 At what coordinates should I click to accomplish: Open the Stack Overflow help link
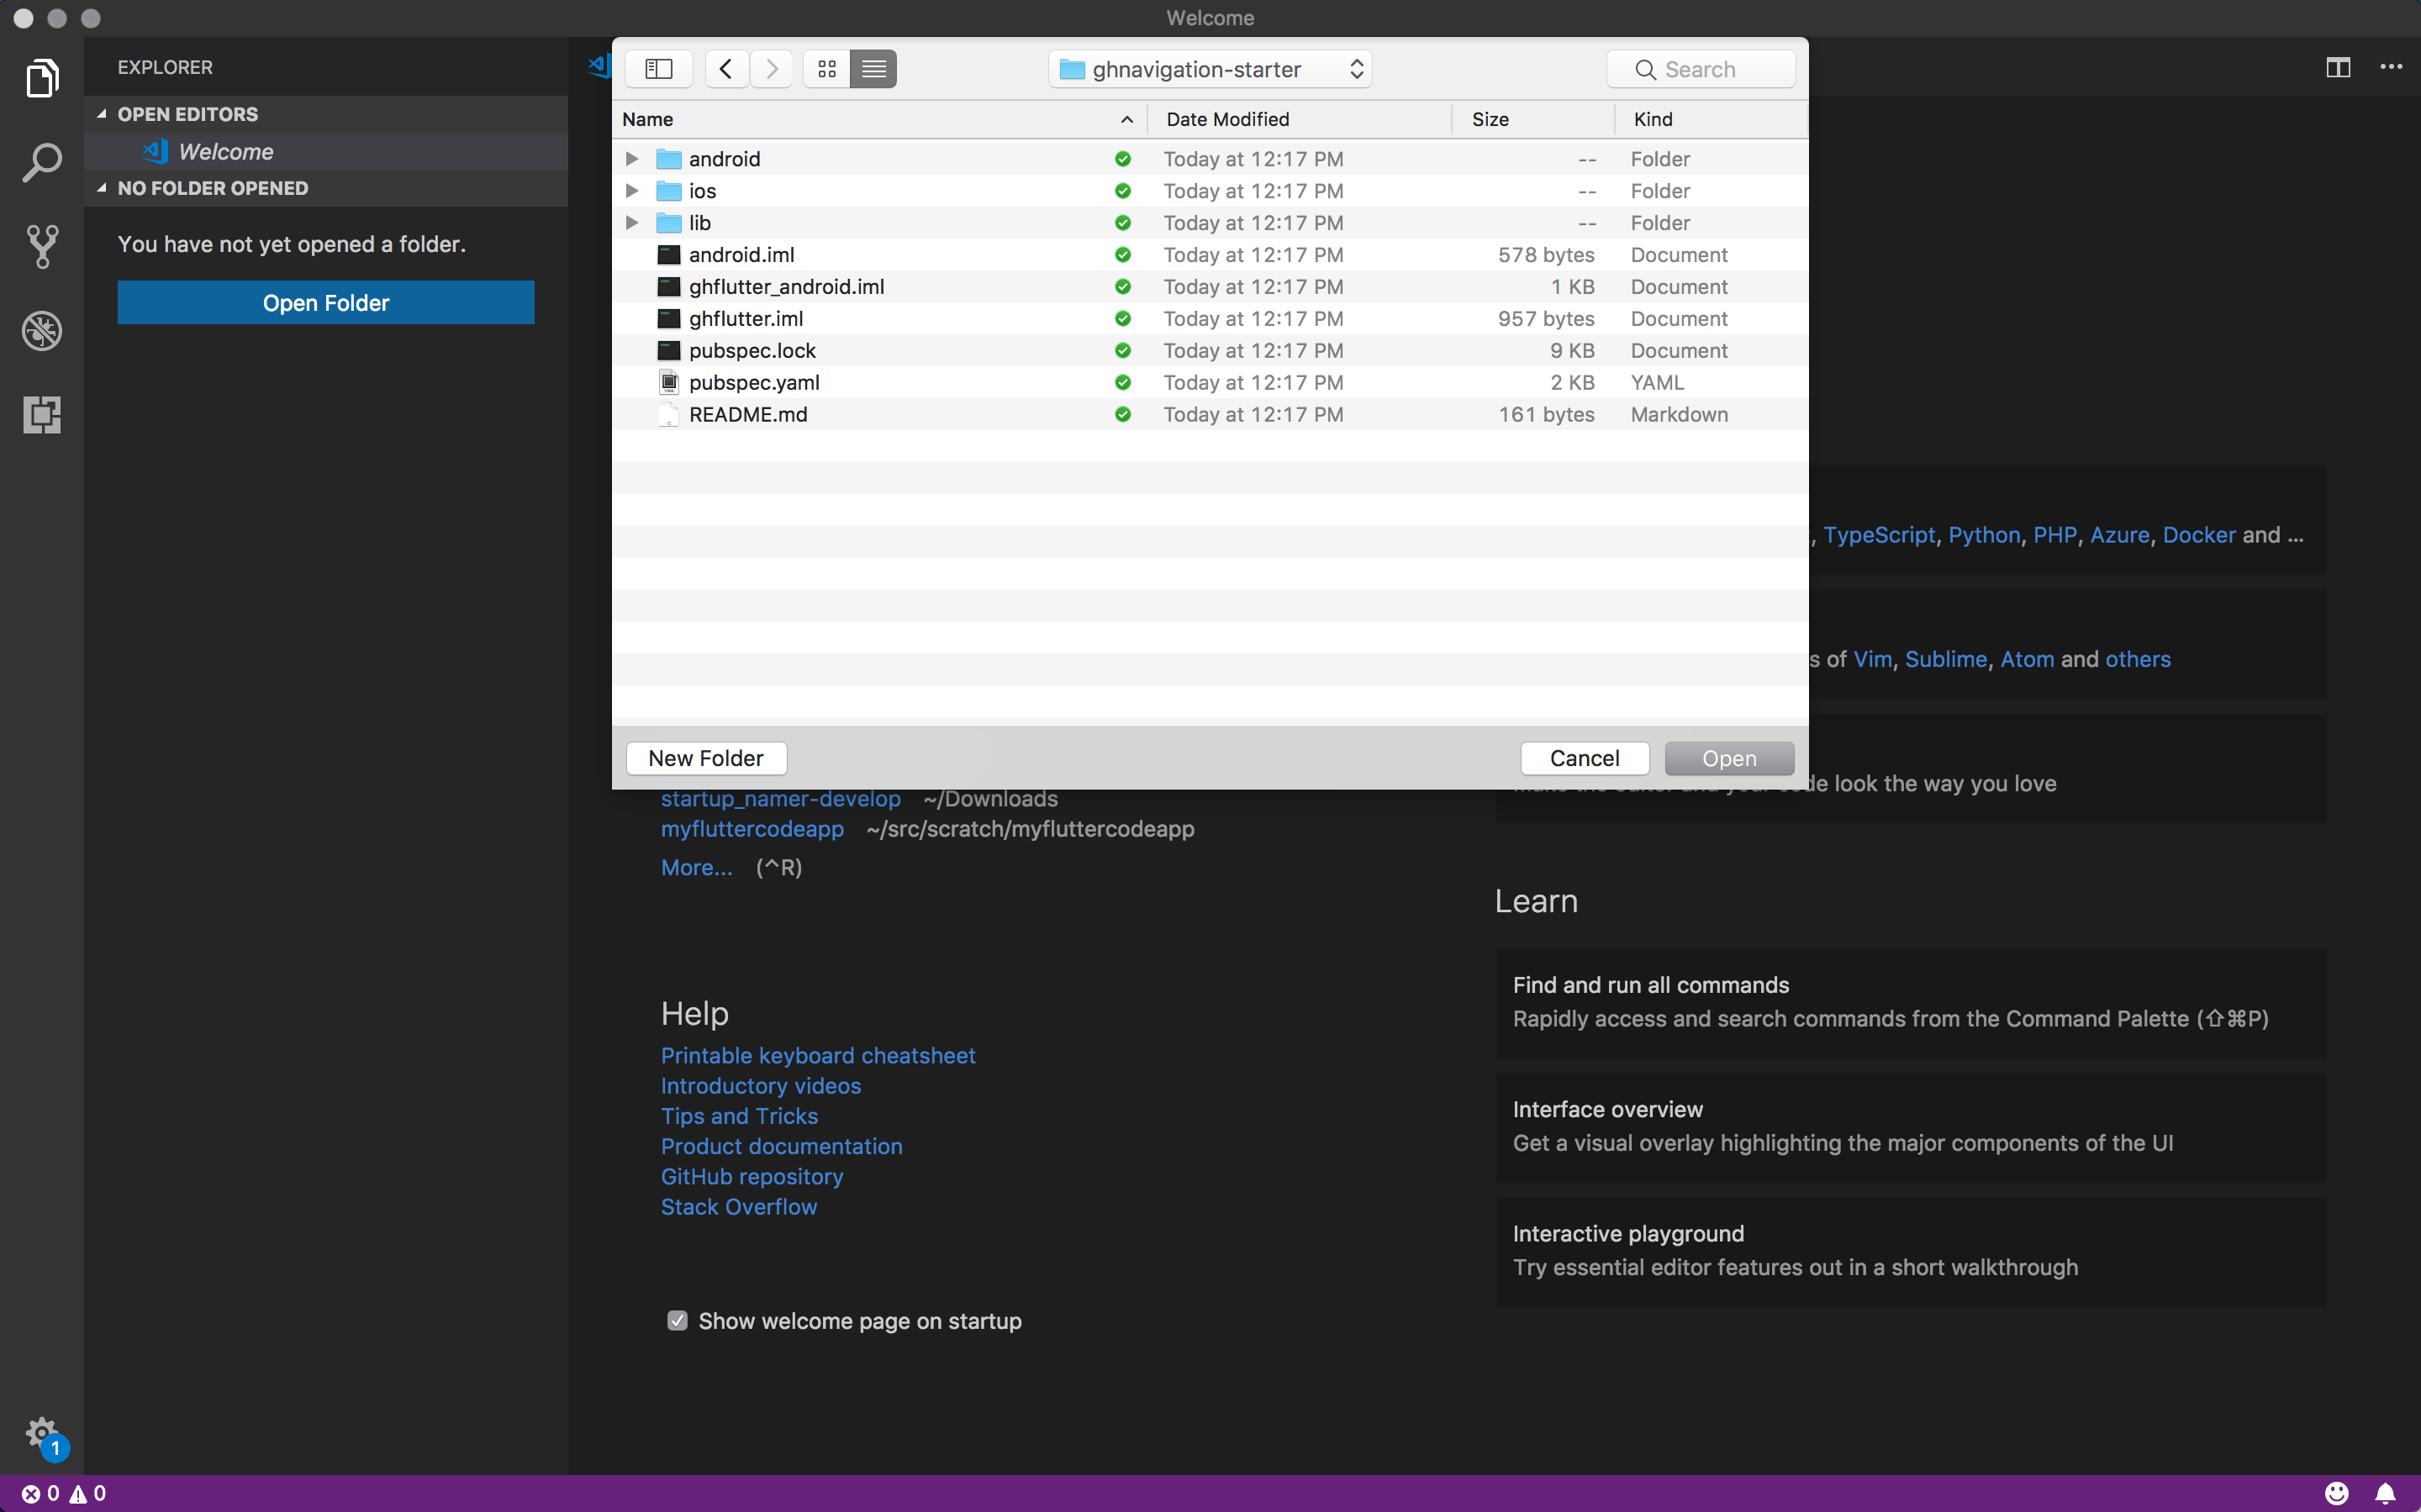[x=738, y=1207]
